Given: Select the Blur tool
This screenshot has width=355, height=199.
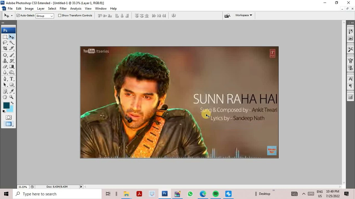Looking at the screenshot, I should [x=5, y=72].
